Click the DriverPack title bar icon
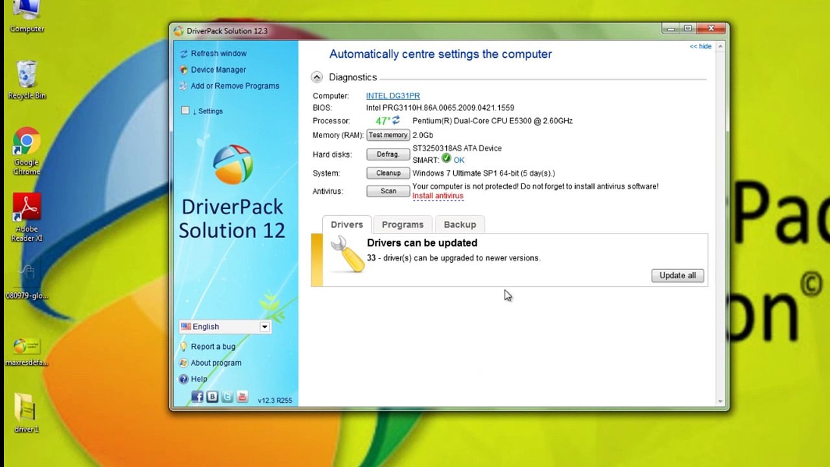Image resolution: width=830 pixels, height=467 pixels. [178, 30]
